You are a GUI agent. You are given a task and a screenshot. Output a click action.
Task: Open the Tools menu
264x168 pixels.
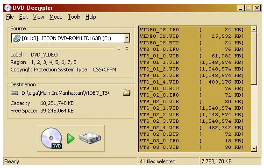click(74, 17)
